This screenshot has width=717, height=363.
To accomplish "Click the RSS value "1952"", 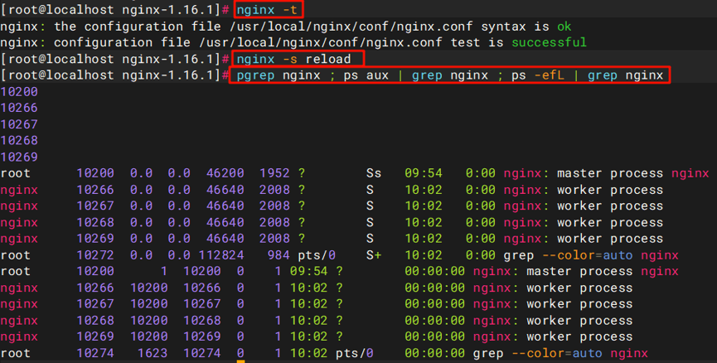I will point(274,173).
